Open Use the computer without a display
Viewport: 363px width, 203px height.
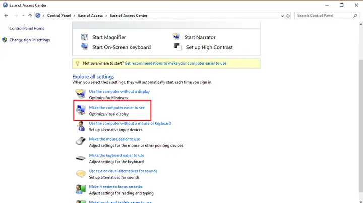[x=119, y=91]
